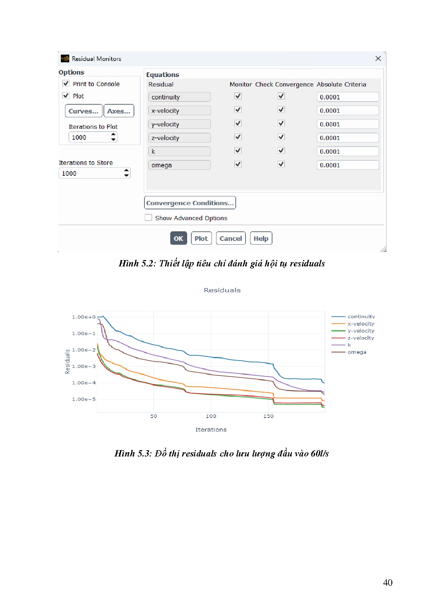Close the Residual Monitors dialog

tap(378, 58)
